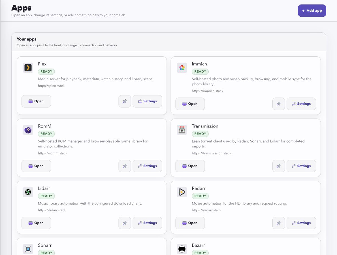The height and width of the screenshot is (255, 337).
Task: Click the READY badge on Bazarr
Action: (x=200, y=253)
